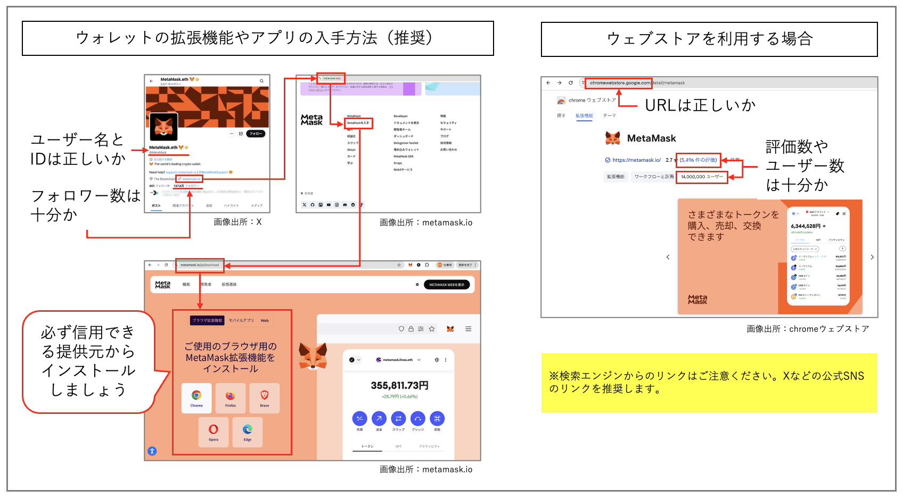Click next arrow on store screenshot carousel
The height and width of the screenshot is (498, 903).
[872, 257]
